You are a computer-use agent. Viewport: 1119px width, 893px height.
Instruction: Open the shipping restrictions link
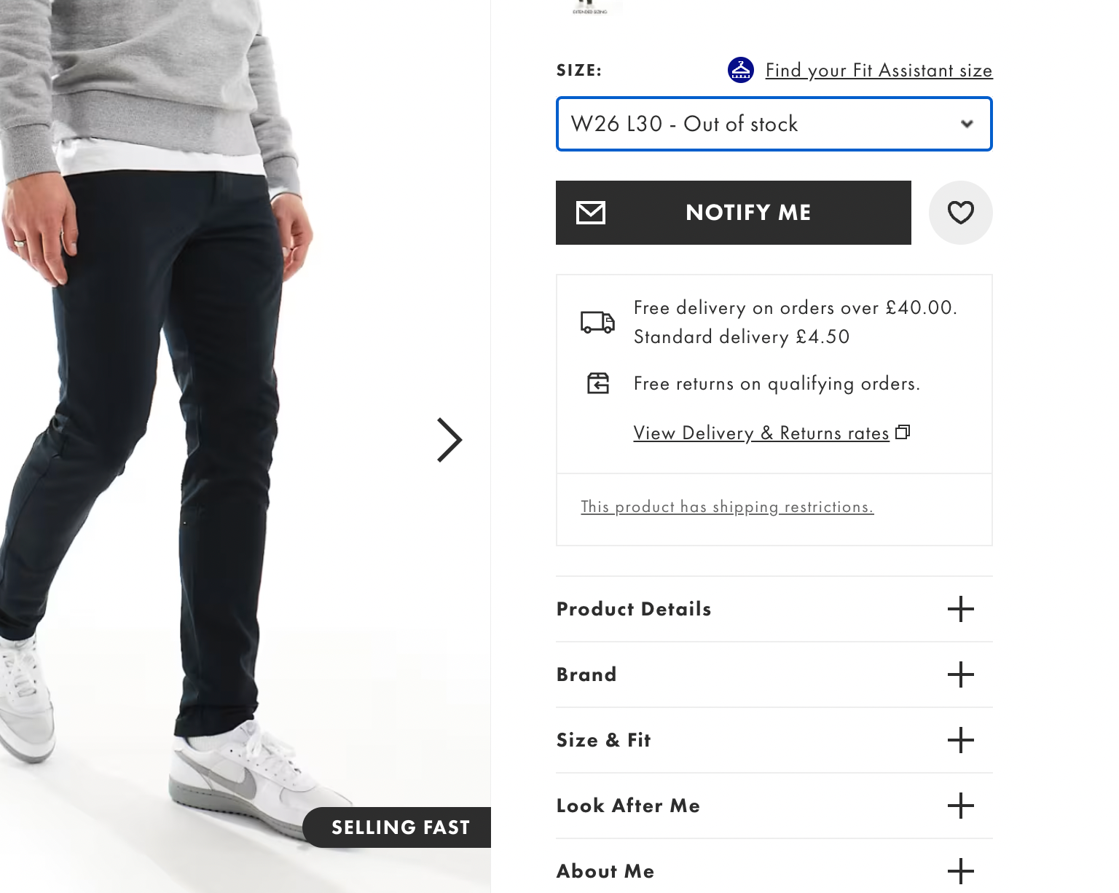pyautogui.click(x=727, y=507)
